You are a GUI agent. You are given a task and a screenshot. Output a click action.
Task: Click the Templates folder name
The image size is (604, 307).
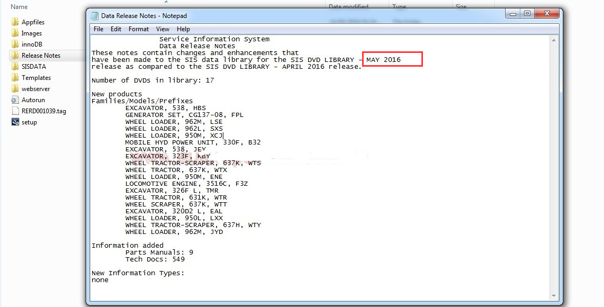click(36, 78)
